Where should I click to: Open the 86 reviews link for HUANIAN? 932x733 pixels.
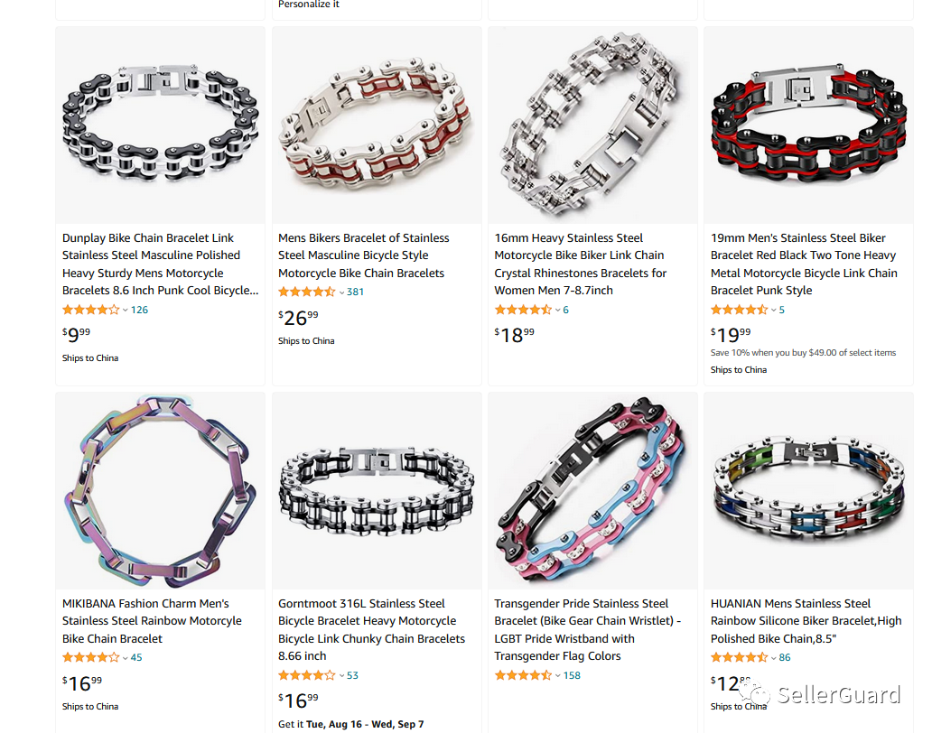(785, 657)
